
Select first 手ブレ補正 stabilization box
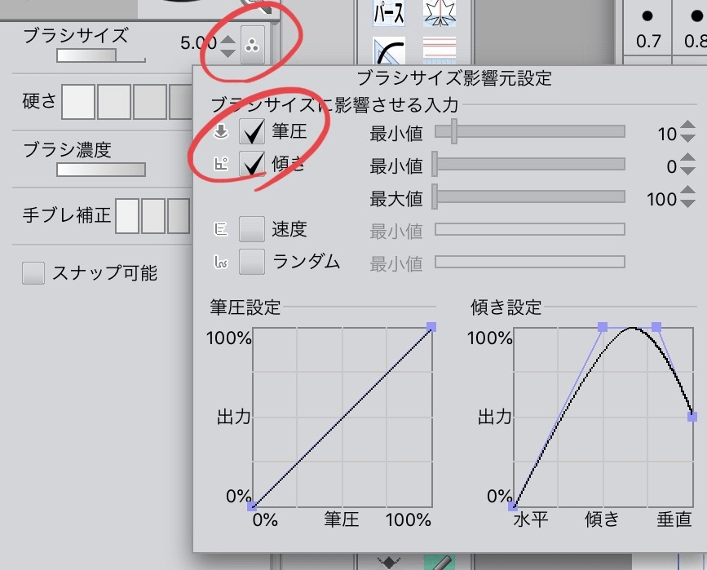pyautogui.click(x=127, y=216)
